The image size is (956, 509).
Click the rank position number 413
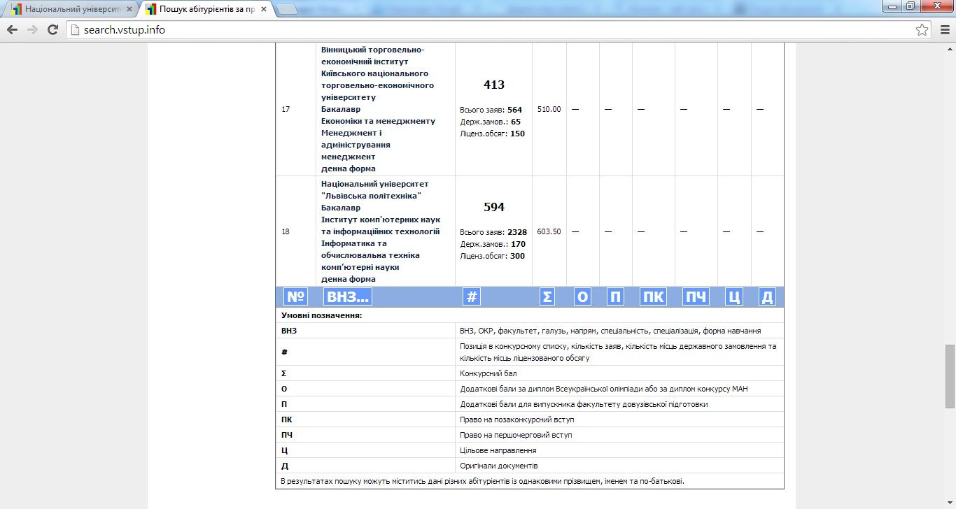494,85
